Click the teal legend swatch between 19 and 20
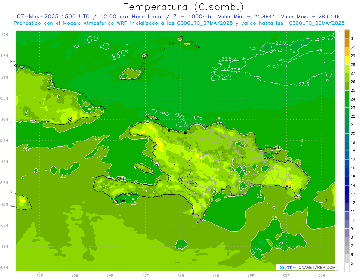 point(347,138)
